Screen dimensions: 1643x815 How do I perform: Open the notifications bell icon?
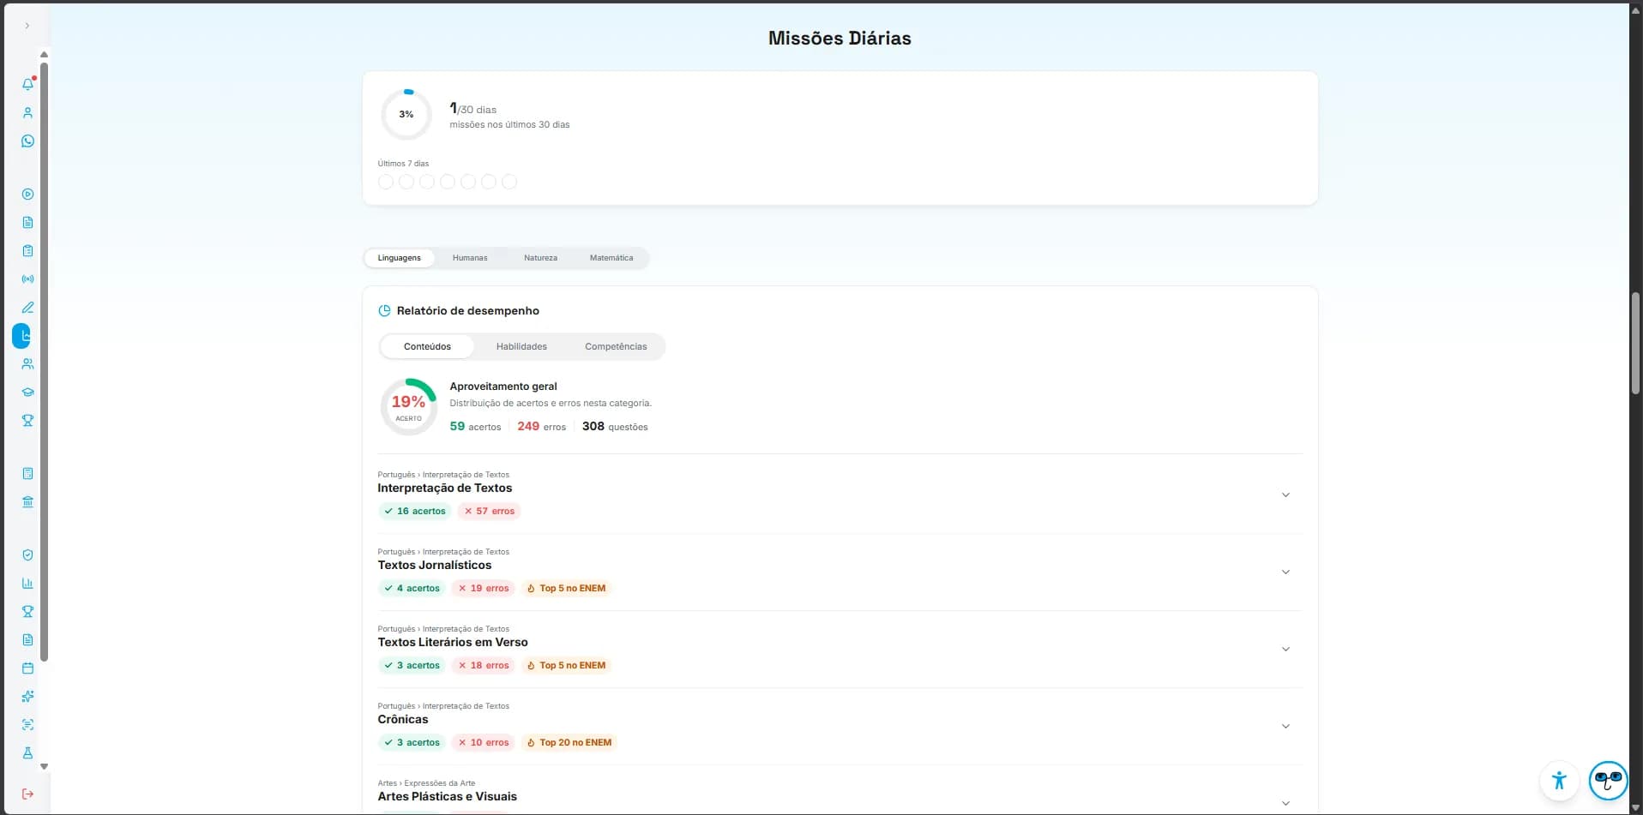click(27, 84)
